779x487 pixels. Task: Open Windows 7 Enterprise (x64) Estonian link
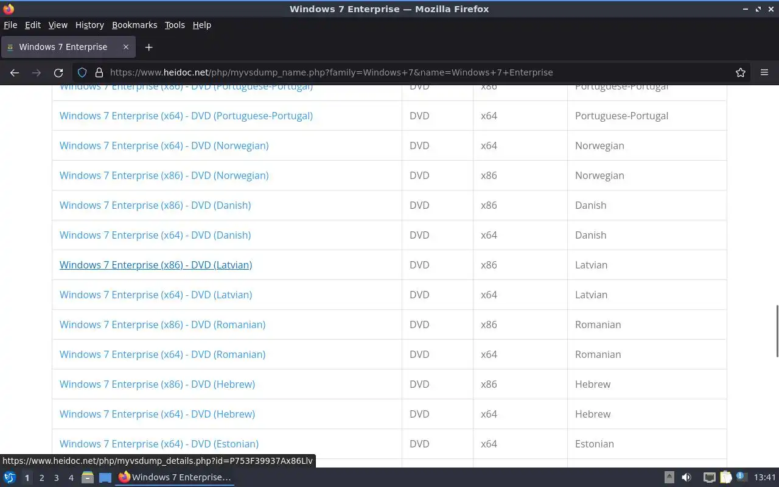tap(159, 444)
